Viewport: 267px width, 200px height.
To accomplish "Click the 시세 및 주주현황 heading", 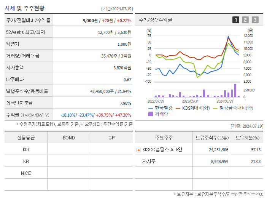I will click(x=24, y=8).
